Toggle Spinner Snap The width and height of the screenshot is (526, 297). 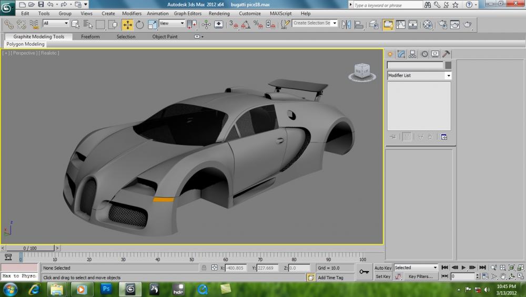pyautogui.click(x=270, y=25)
